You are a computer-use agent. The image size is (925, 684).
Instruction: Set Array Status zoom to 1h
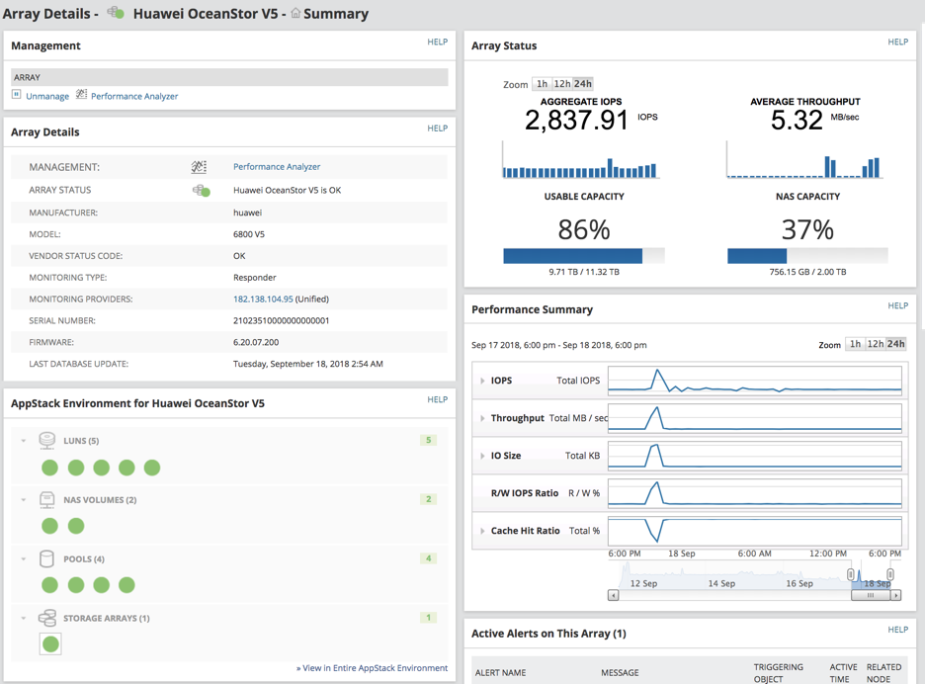542,84
